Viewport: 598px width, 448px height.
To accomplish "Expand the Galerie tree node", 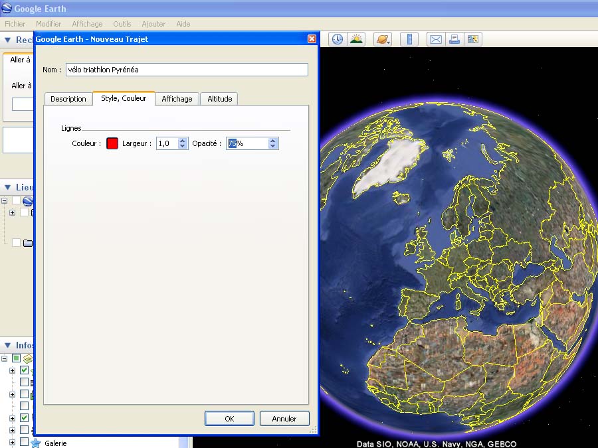I will tap(12, 442).
